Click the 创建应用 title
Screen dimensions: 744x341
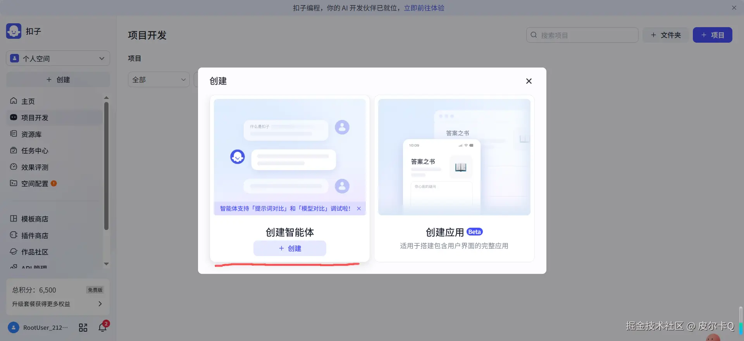(x=445, y=232)
